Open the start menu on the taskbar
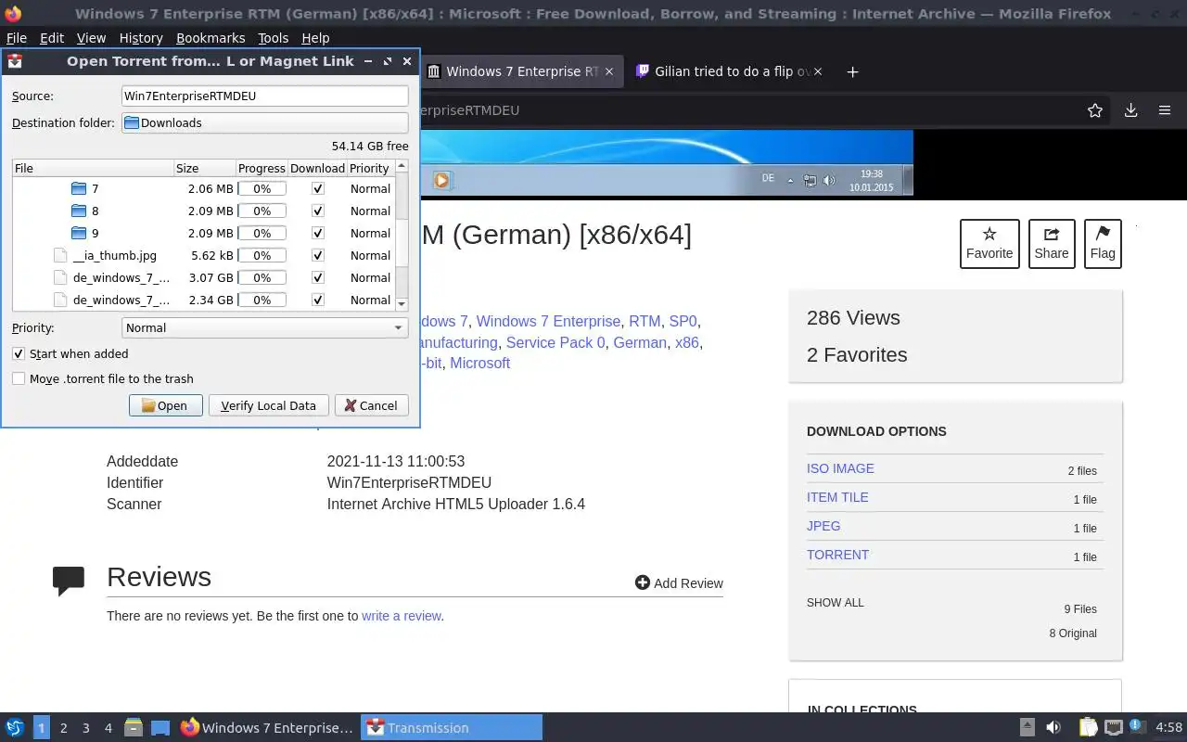The height and width of the screenshot is (742, 1187). [x=14, y=728]
